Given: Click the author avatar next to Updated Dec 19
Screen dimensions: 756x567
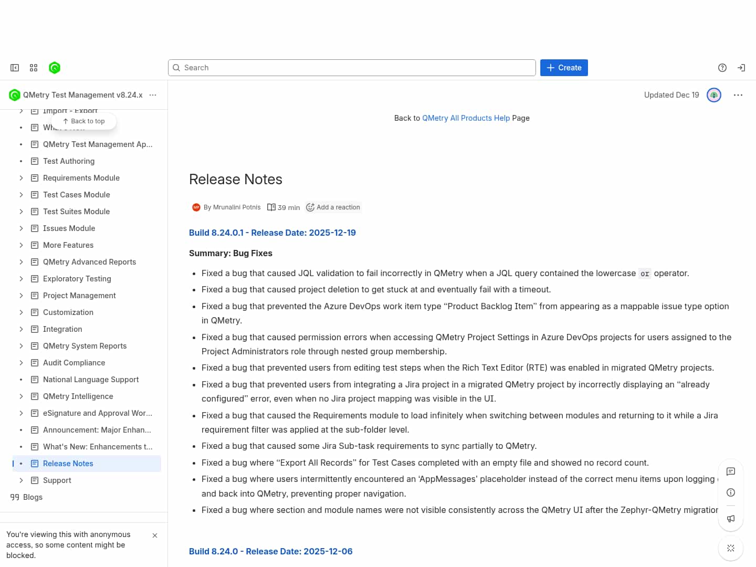Looking at the screenshot, I should click(x=714, y=95).
